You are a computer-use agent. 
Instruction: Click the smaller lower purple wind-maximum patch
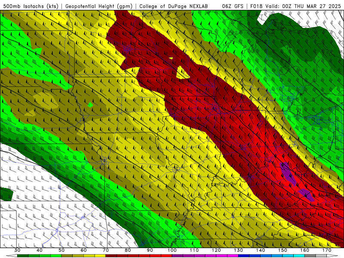307,195
